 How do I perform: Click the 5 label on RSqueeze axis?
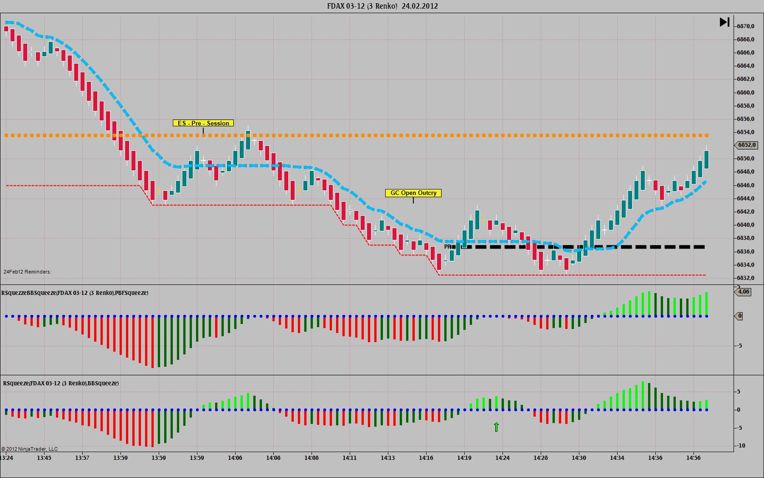[739, 392]
